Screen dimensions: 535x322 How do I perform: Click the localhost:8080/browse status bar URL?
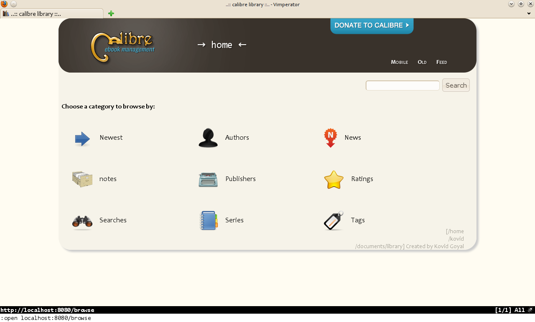47,310
